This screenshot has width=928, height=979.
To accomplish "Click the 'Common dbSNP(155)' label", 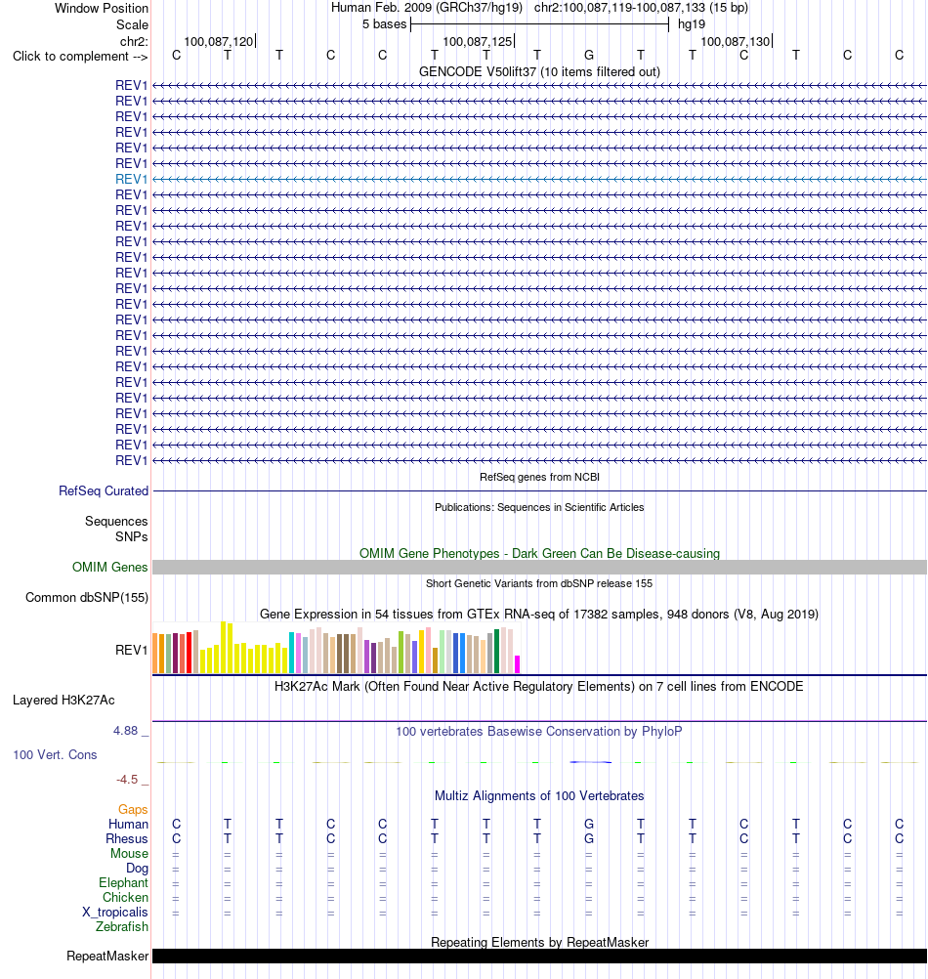I will pos(87,598).
